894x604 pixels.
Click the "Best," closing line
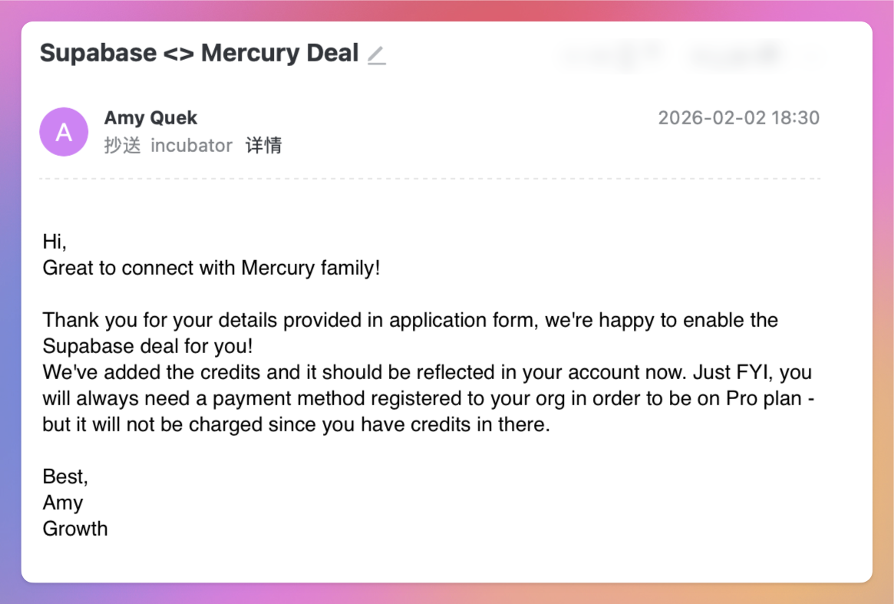(x=65, y=477)
